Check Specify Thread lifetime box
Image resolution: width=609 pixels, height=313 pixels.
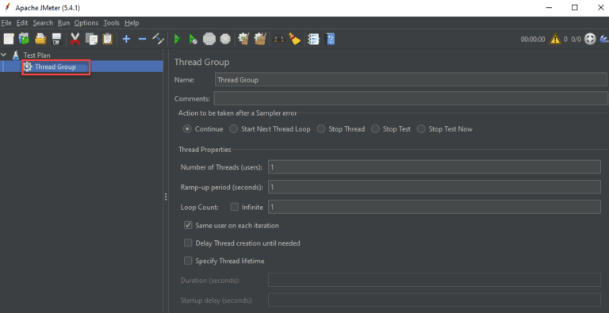(x=189, y=261)
